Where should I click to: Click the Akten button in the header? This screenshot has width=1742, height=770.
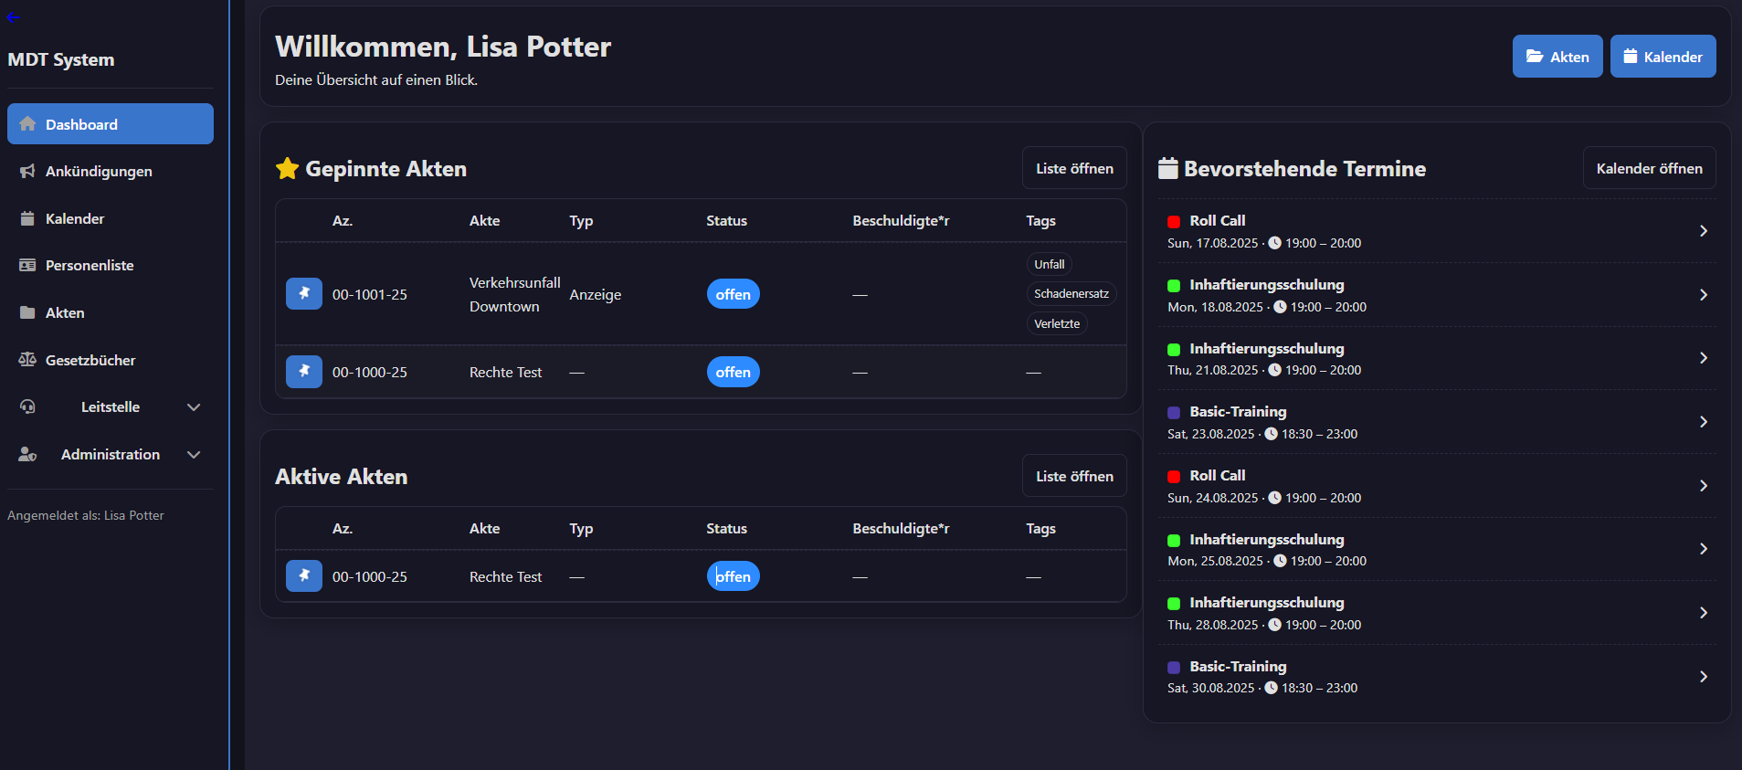coord(1557,57)
